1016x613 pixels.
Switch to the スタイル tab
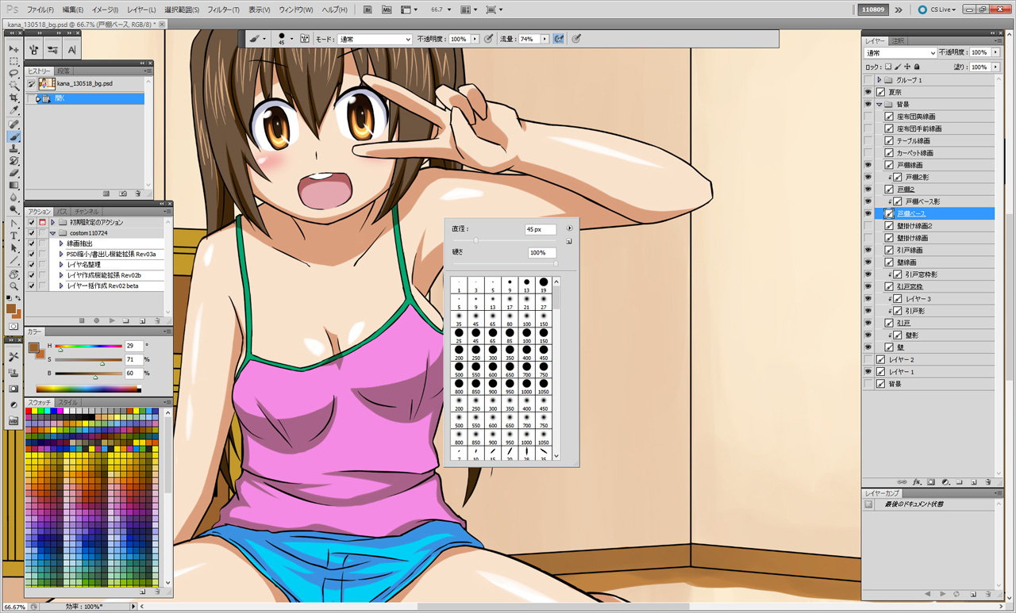pyautogui.click(x=67, y=403)
